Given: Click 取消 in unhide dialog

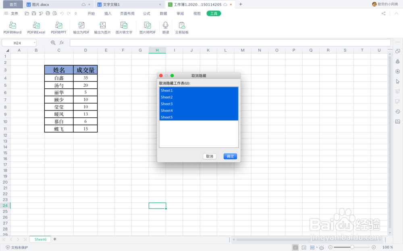Looking at the screenshot, I should [x=210, y=156].
